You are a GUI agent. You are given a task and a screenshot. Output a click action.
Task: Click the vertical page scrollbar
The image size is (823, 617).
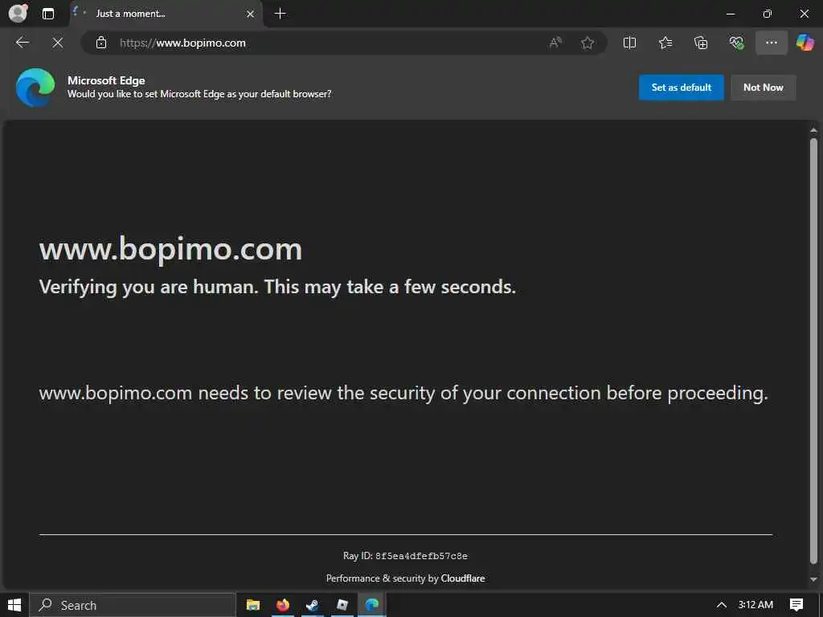813,352
